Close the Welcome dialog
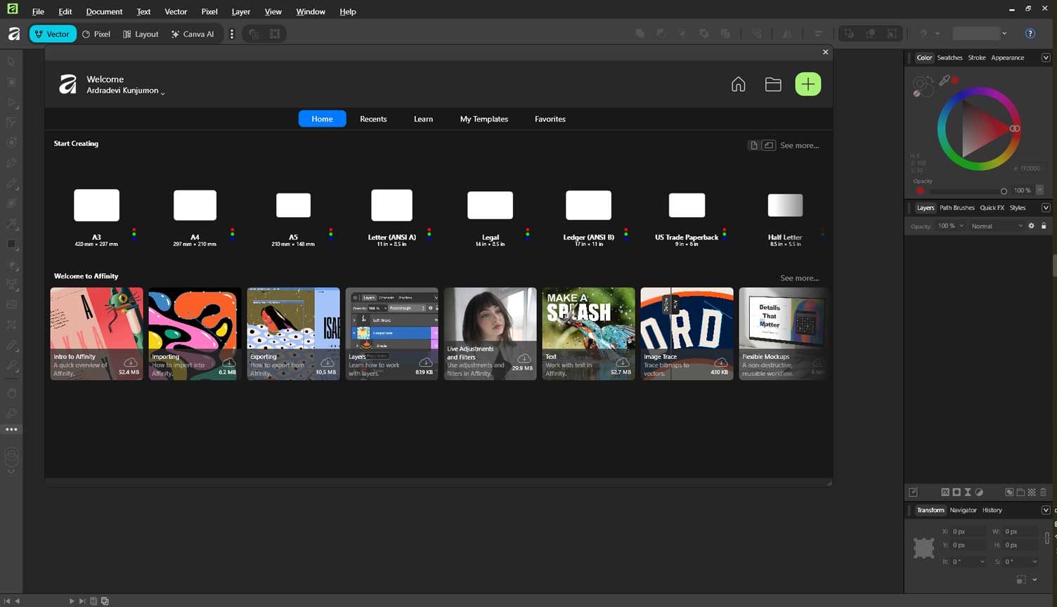 (826, 52)
